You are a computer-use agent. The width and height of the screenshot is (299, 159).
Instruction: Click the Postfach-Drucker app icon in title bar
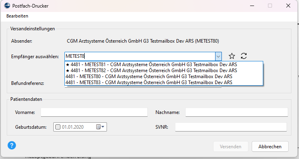pos(7,6)
